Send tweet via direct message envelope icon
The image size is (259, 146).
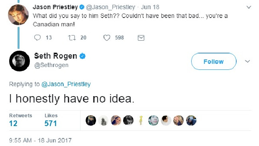pos(141,38)
